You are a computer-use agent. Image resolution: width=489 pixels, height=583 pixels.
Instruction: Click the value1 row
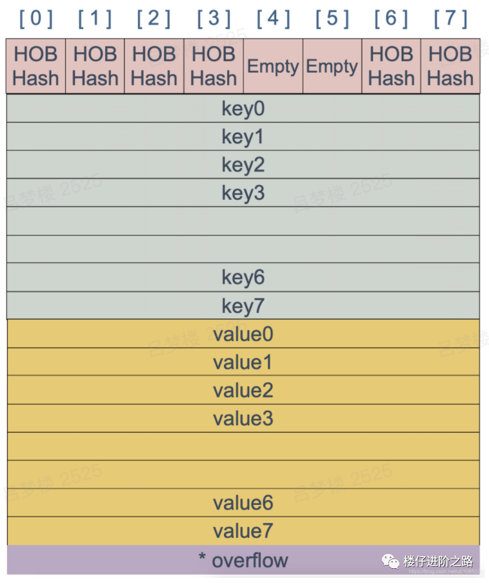point(243,362)
